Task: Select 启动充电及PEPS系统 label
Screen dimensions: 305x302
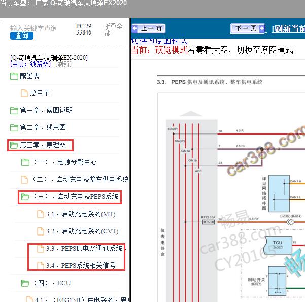Action: (x=88, y=196)
